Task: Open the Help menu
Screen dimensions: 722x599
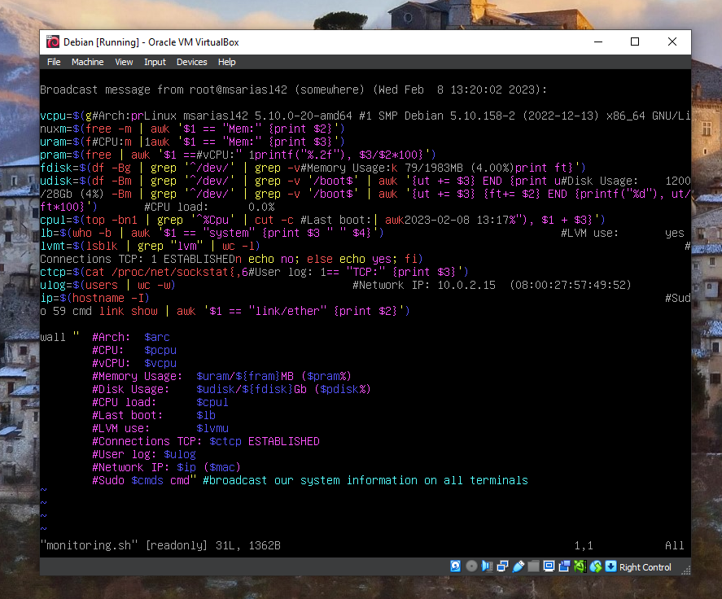Action: (226, 62)
